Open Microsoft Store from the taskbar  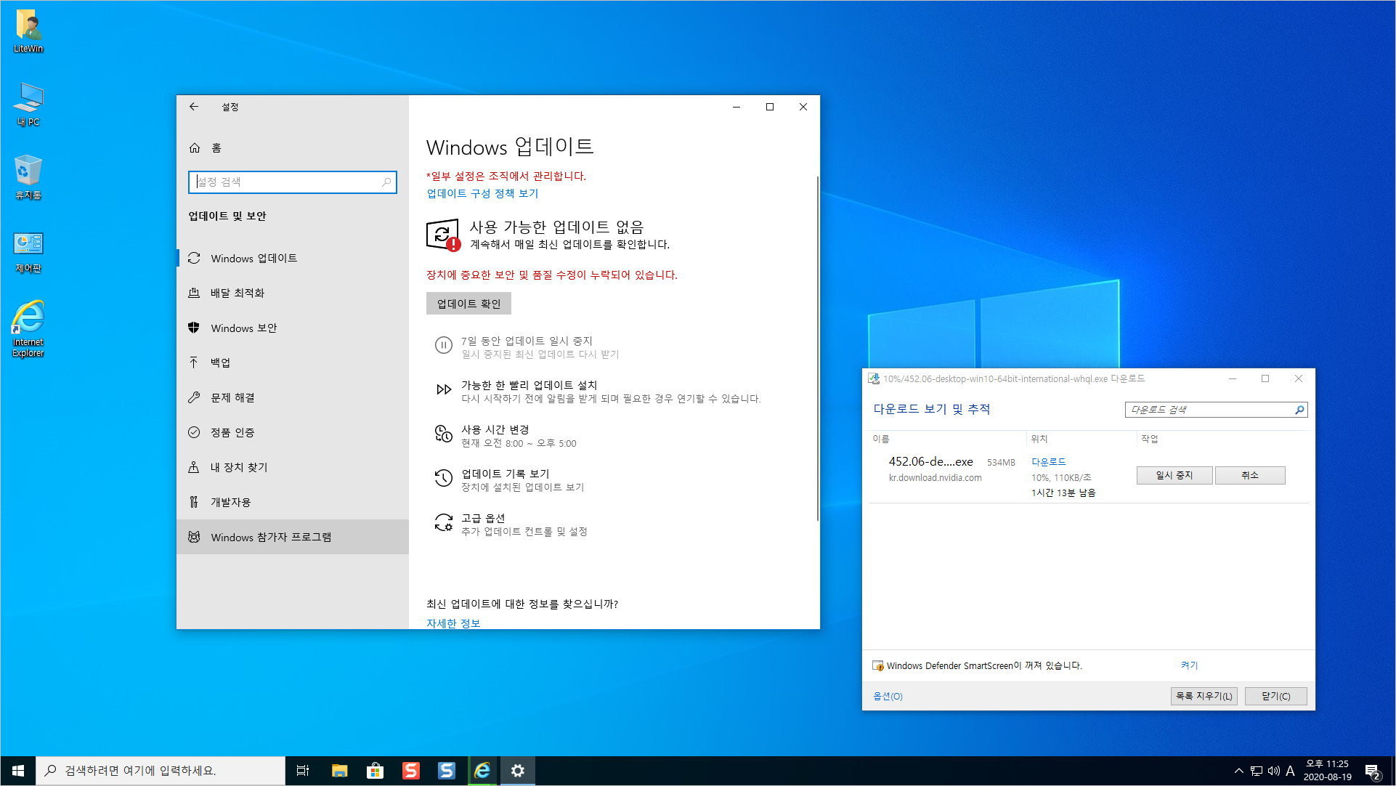coord(375,771)
